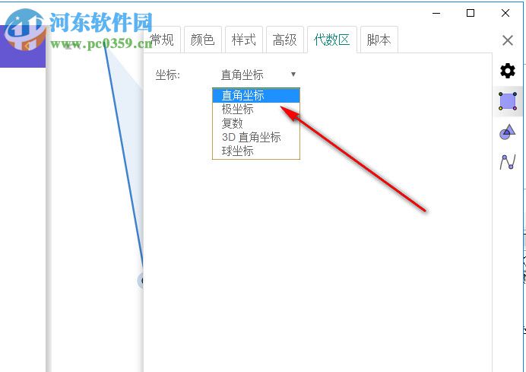Maximize the application window
This screenshot has height=372, width=526.
[x=471, y=13]
